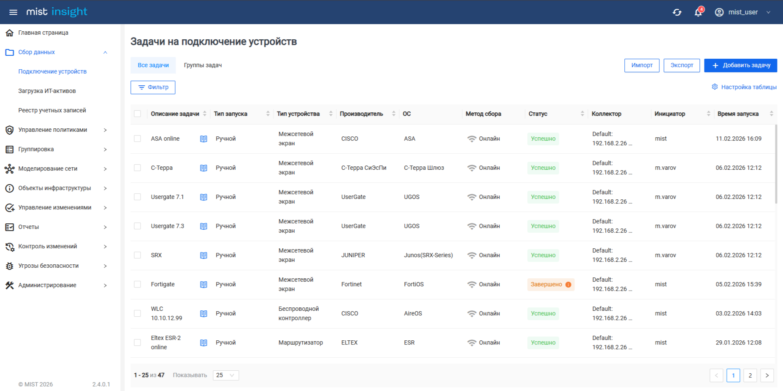
Task: Select the checkbox for the SRX task
Action: [x=138, y=255]
